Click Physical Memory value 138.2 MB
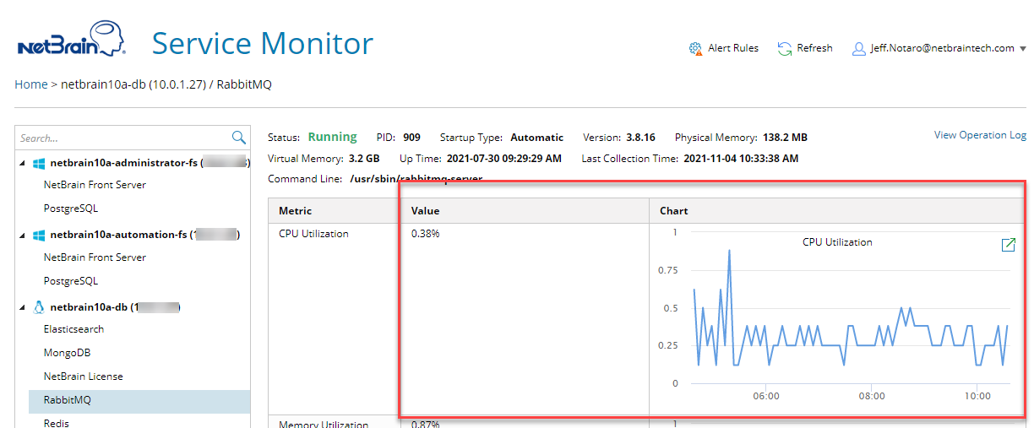The image size is (1034, 428). pyautogui.click(x=785, y=137)
